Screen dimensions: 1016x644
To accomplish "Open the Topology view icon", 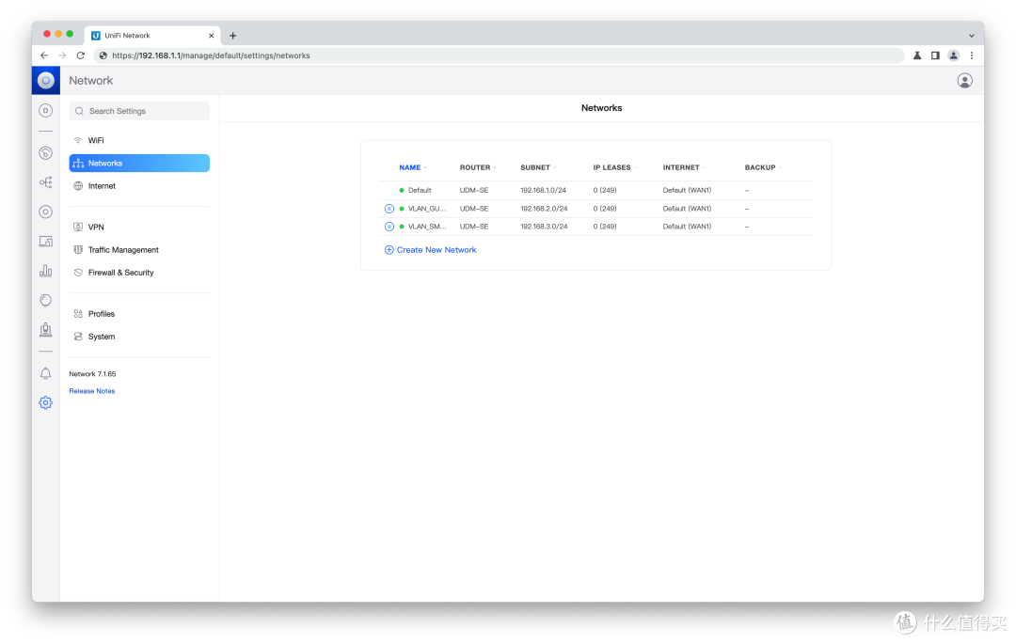I will click(x=45, y=181).
